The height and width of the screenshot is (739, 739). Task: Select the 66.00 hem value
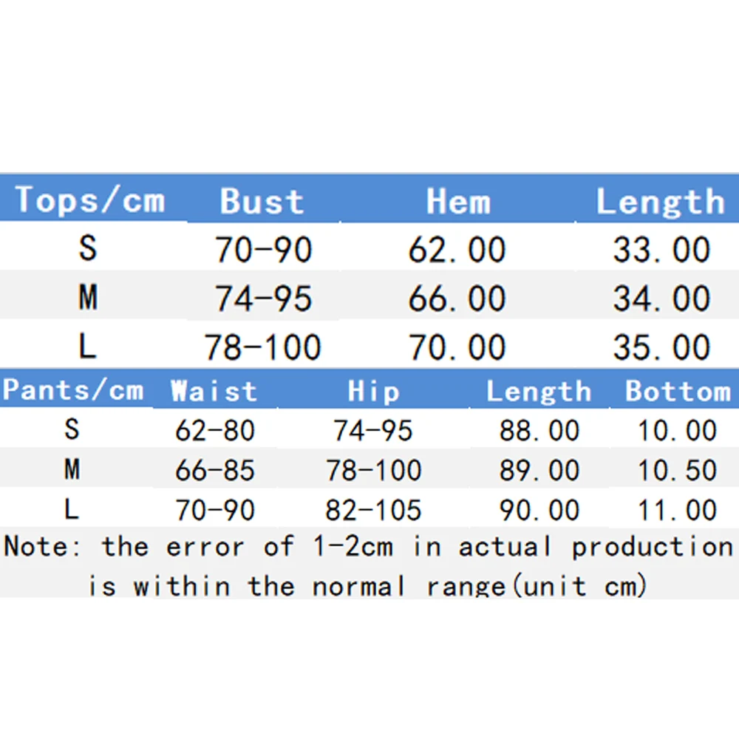pyautogui.click(x=457, y=299)
